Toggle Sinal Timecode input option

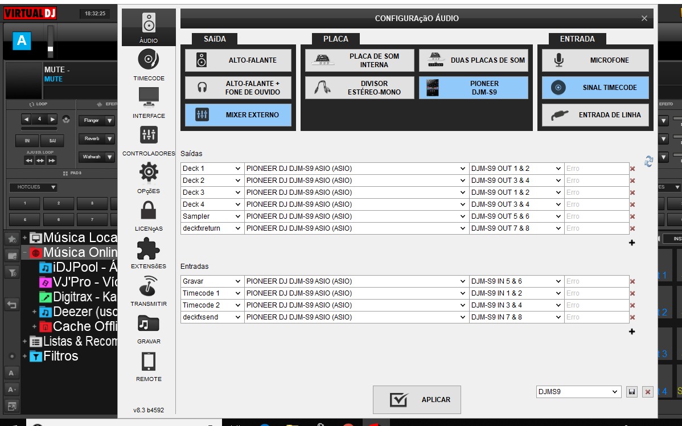point(595,88)
